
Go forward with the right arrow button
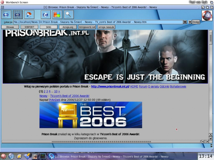18,14
